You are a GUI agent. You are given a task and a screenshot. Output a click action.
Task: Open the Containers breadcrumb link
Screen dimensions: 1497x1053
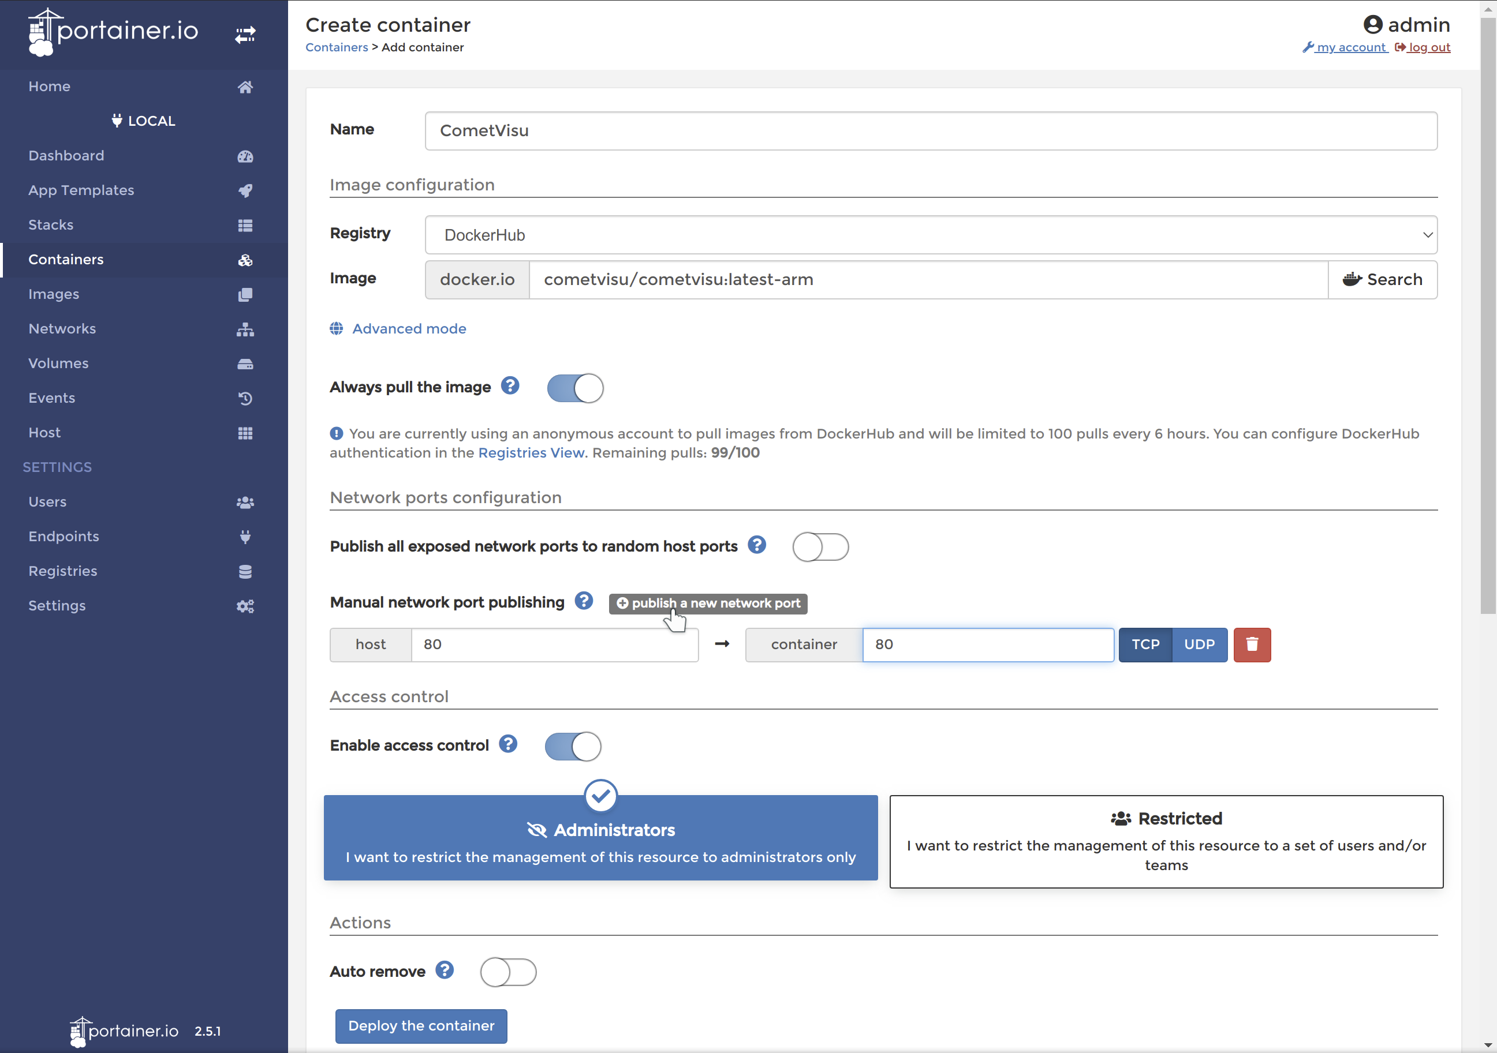(x=337, y=47)
